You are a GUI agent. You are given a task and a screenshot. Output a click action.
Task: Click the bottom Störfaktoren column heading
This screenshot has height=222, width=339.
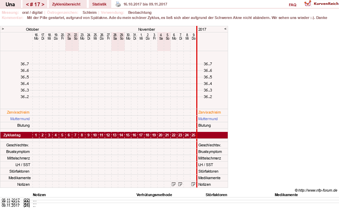pyautogui.click(x=216, y=195)
